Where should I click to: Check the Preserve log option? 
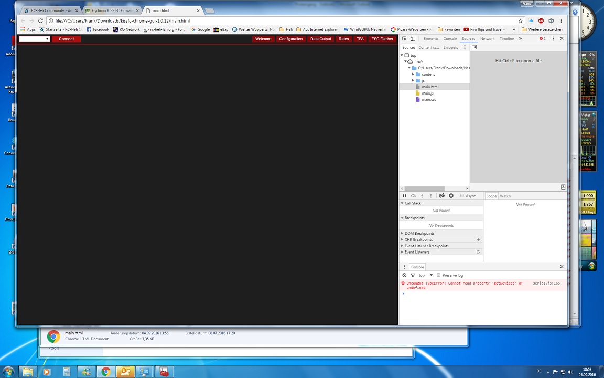click(439, 275)
